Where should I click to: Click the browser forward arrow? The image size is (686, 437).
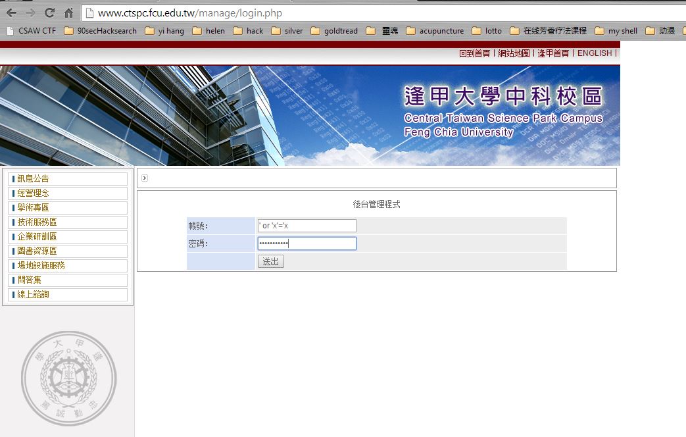30,13
